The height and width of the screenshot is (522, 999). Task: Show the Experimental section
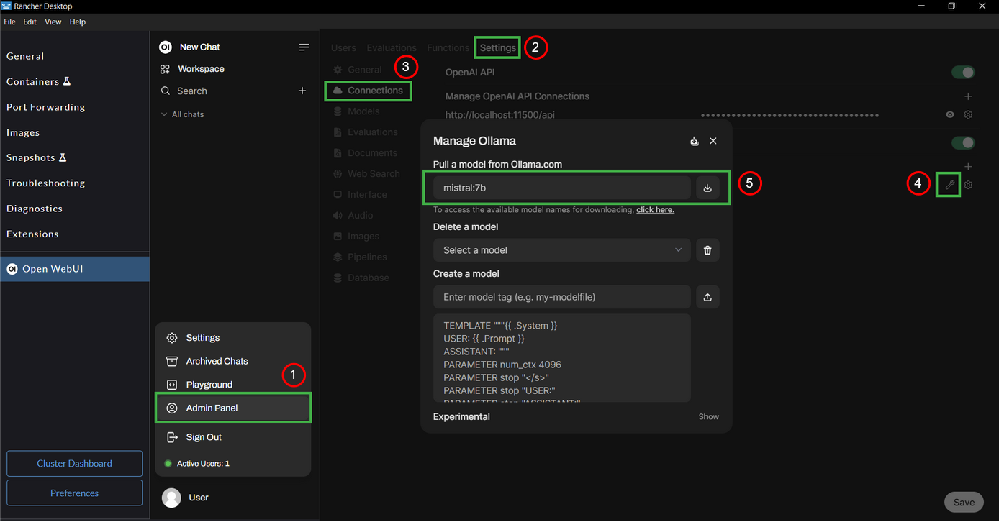[709, 416]
